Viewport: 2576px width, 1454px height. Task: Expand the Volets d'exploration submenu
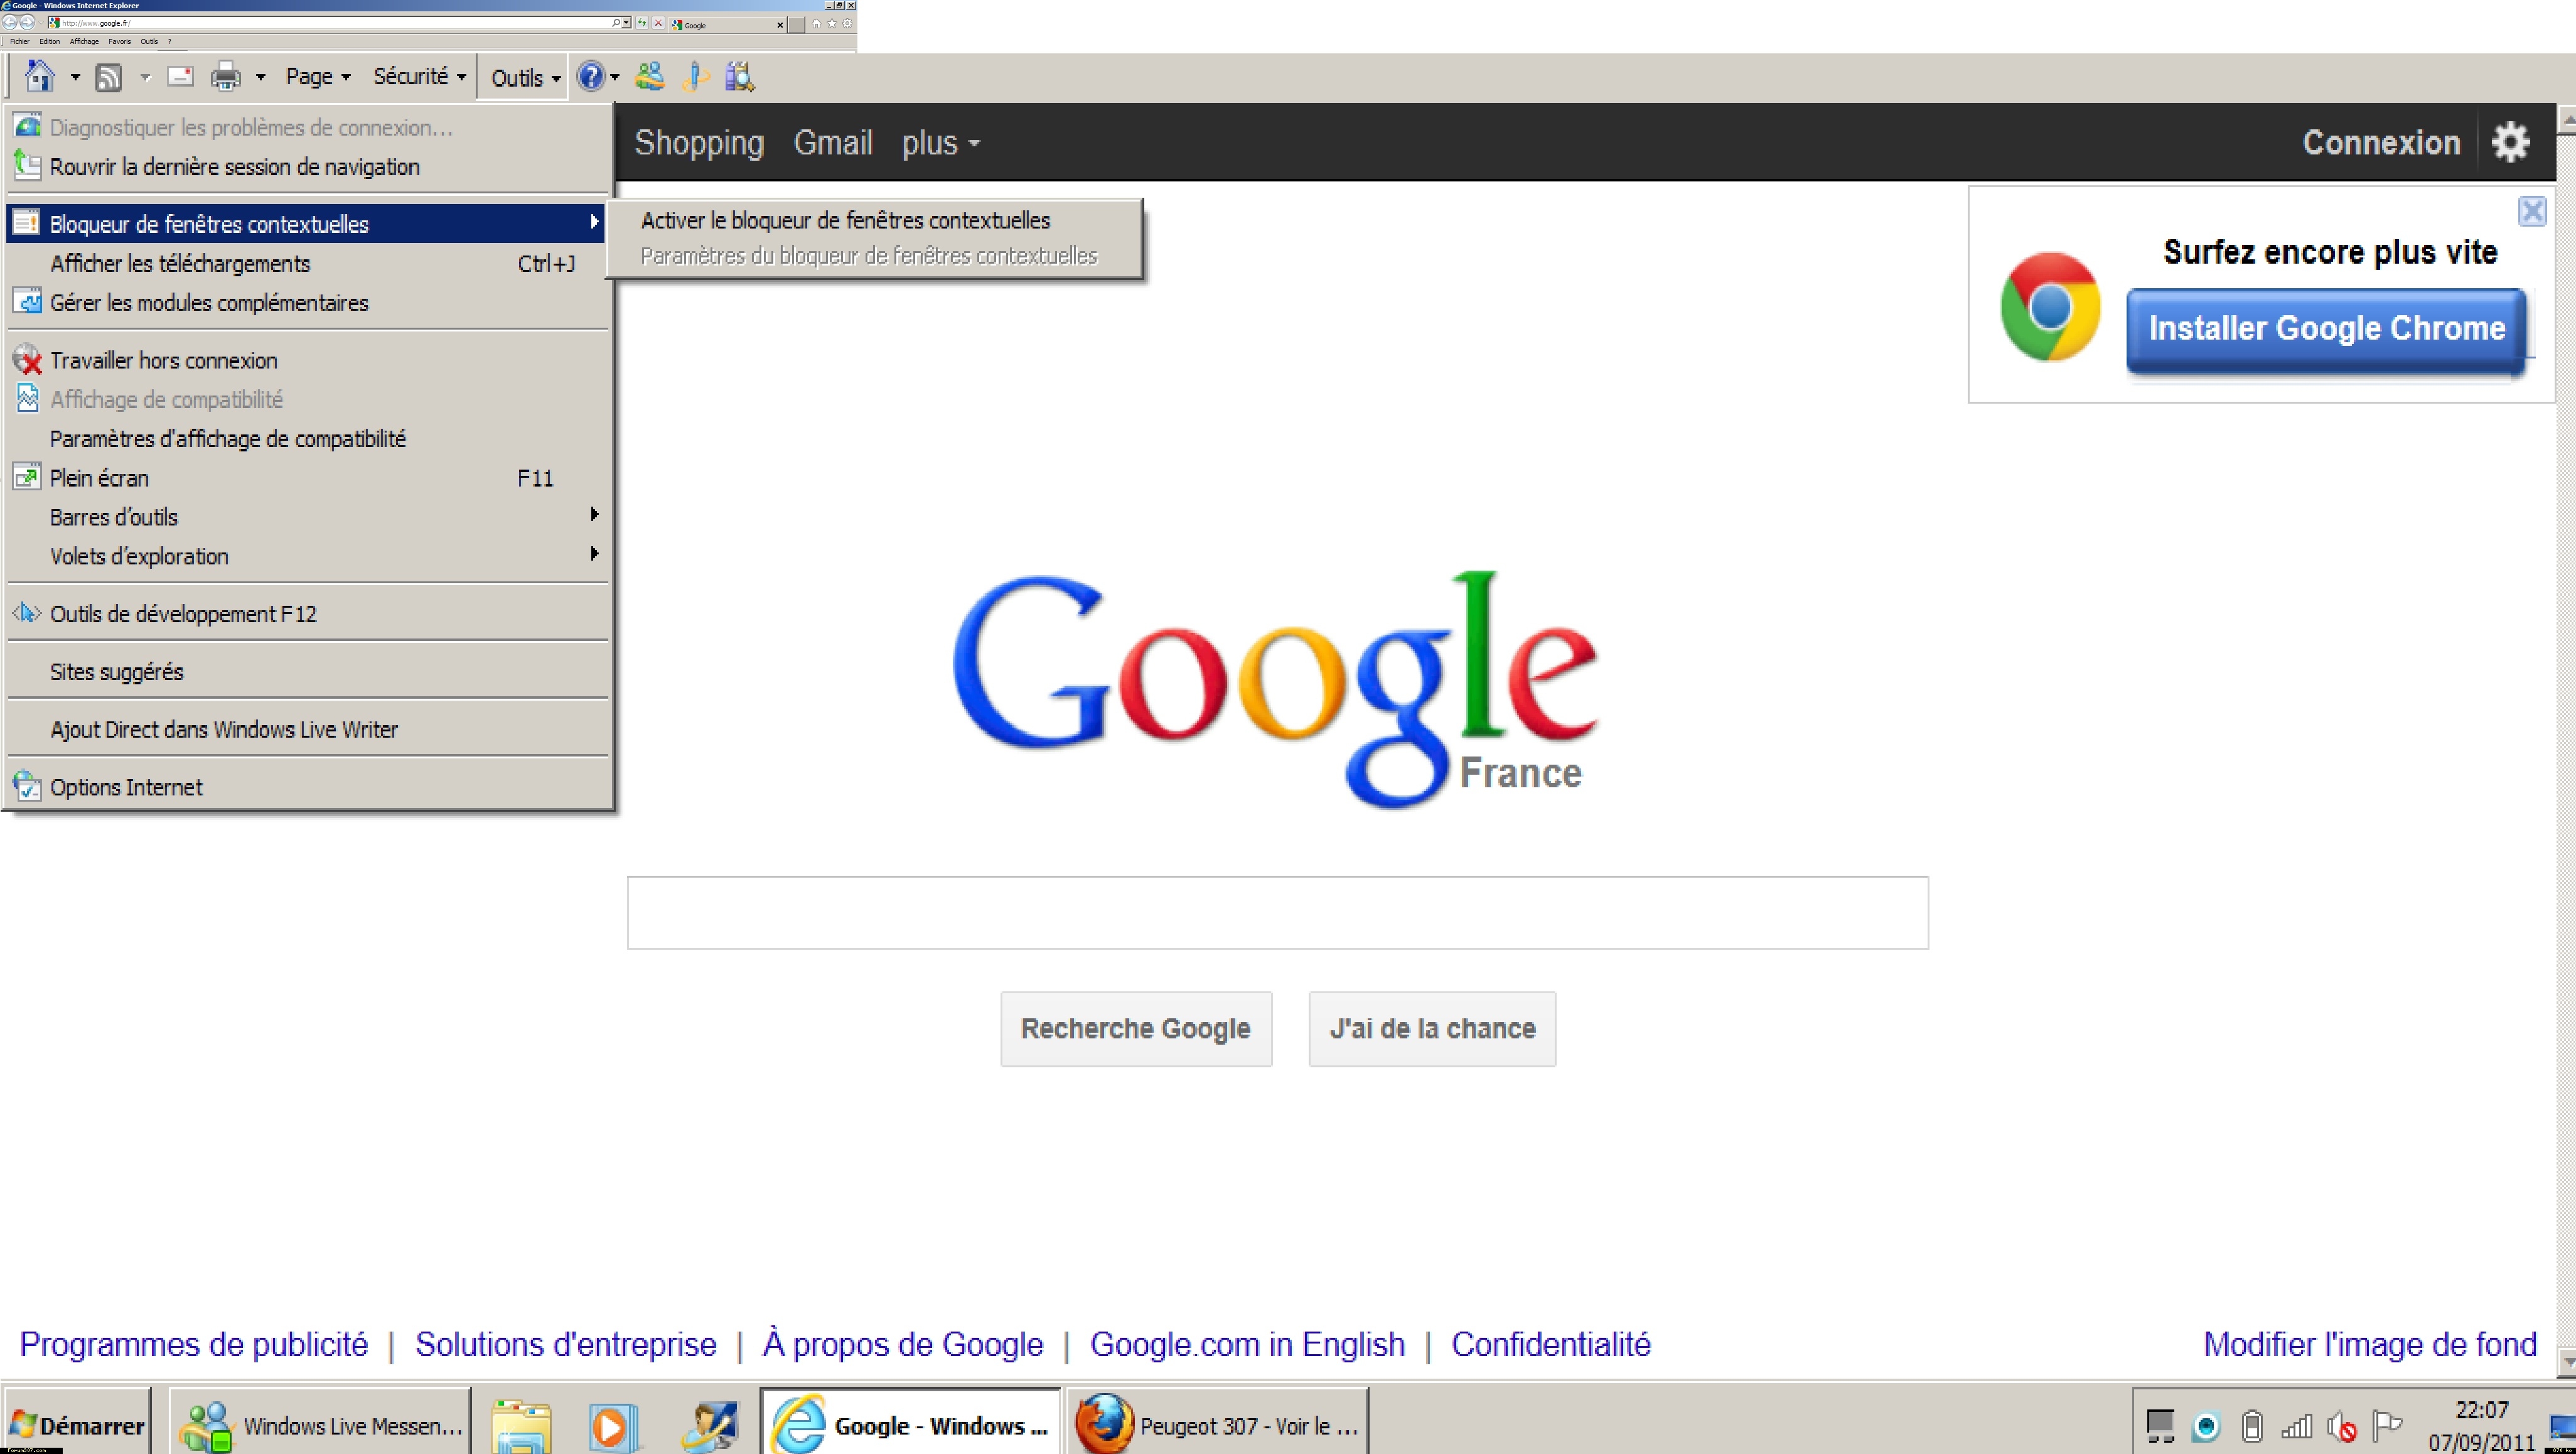click(306, 556)
